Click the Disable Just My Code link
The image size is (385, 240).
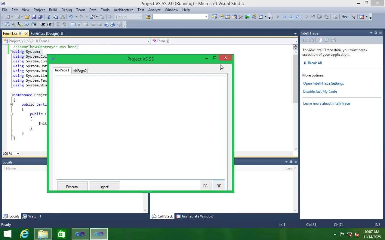pos(320,91)
